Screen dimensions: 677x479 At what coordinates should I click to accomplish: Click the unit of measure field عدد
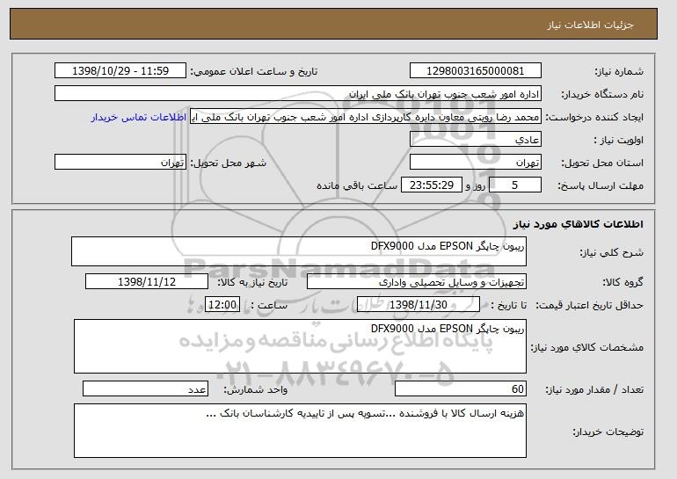click(145, 388)
